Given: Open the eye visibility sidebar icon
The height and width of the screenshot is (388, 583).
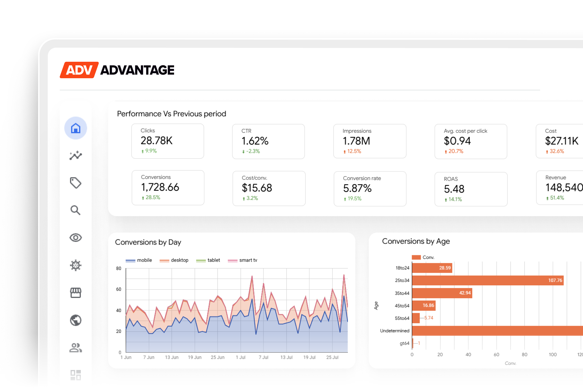Looking at the screenshot, I should pyautogui.click(x=75, y=237).
